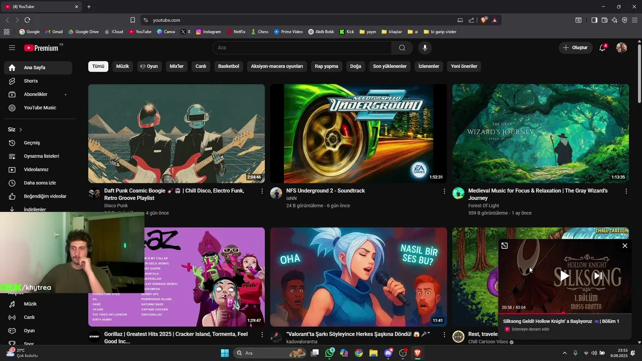Open the Oluştur create menu
642x361 pixels.
click(575, 48)
